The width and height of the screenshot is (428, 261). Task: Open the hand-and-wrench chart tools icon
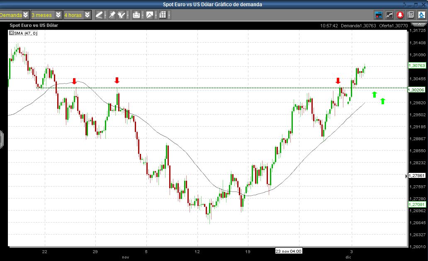coord(122,15)
